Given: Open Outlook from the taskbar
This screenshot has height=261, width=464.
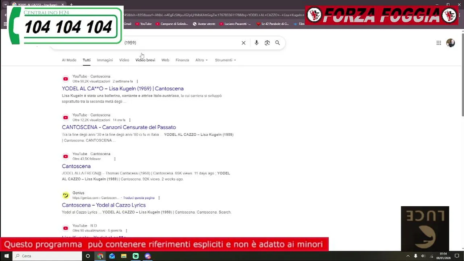Looking at the screenshot, I should point(112,256).
